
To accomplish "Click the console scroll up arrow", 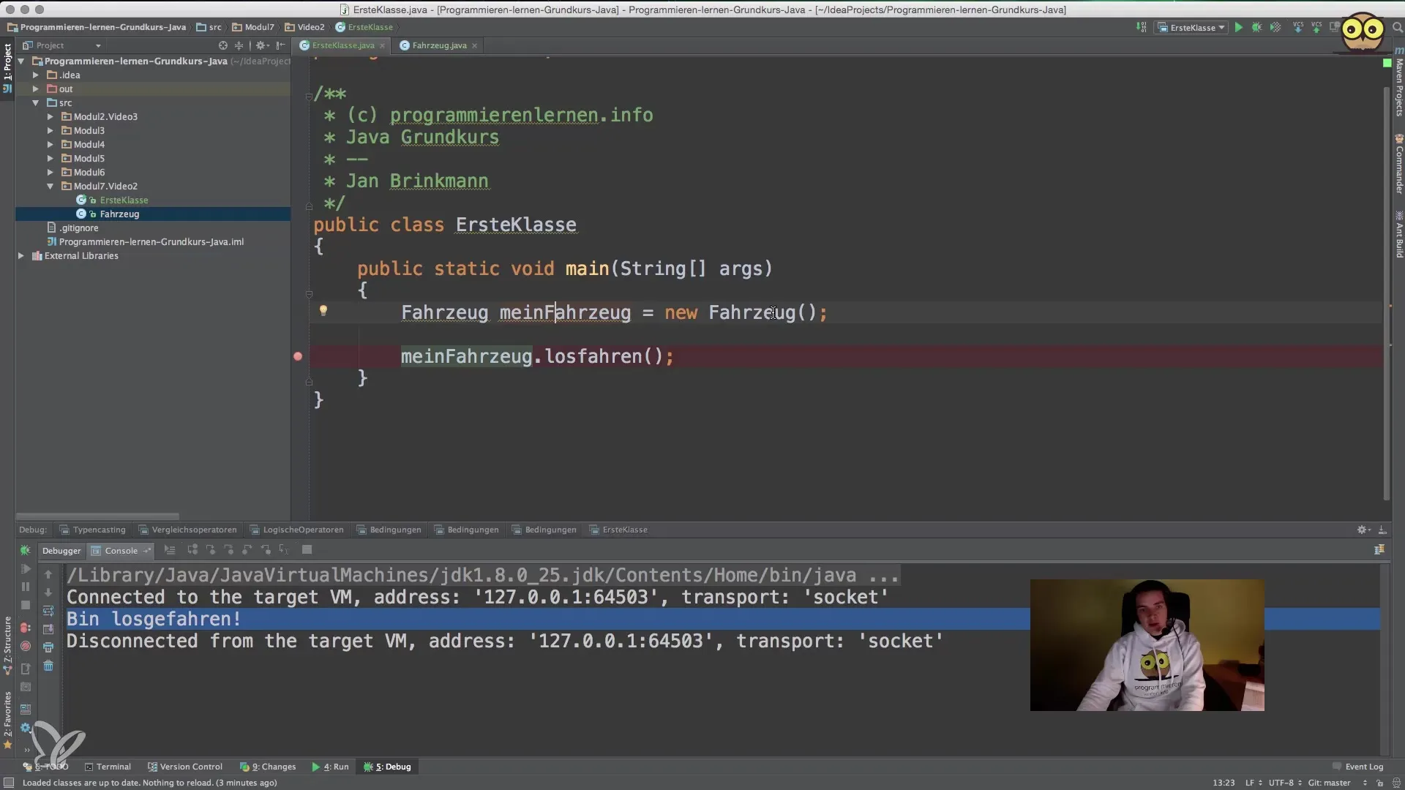I will [48, 574].
